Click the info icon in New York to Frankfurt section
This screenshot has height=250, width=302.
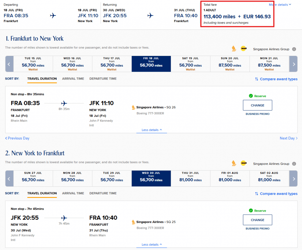point(294,164)
